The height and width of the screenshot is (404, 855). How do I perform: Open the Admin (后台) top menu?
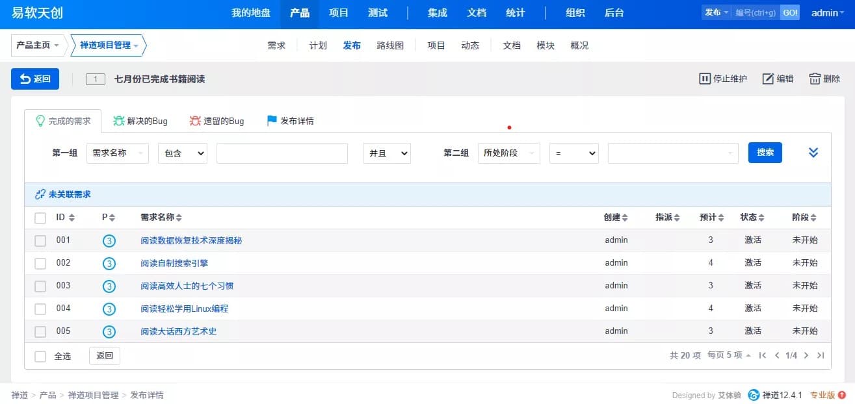pyautogui.click(x=614, y=13)
